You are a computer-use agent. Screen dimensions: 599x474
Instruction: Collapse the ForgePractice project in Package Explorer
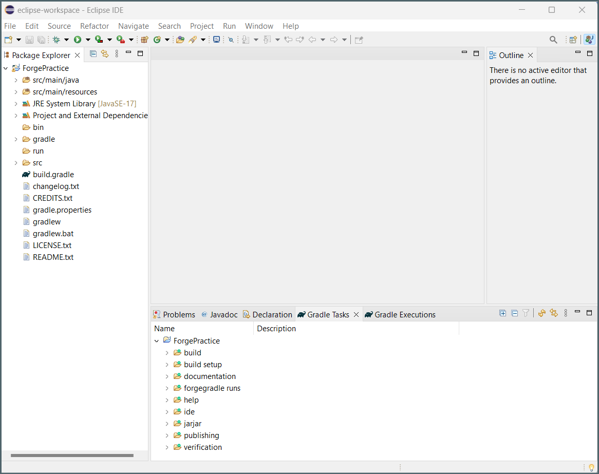pos(6,68)
